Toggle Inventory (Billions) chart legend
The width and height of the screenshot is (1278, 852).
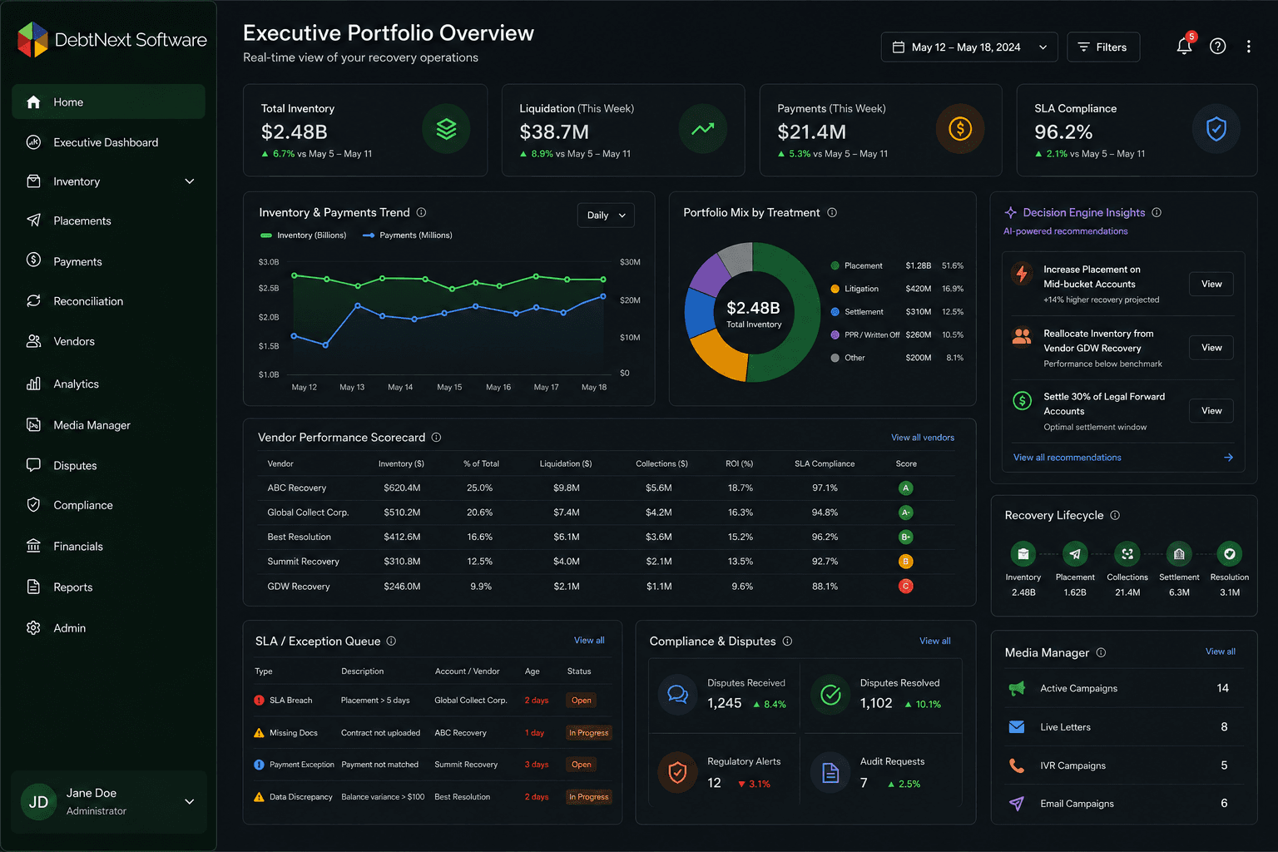coord(303,235)
